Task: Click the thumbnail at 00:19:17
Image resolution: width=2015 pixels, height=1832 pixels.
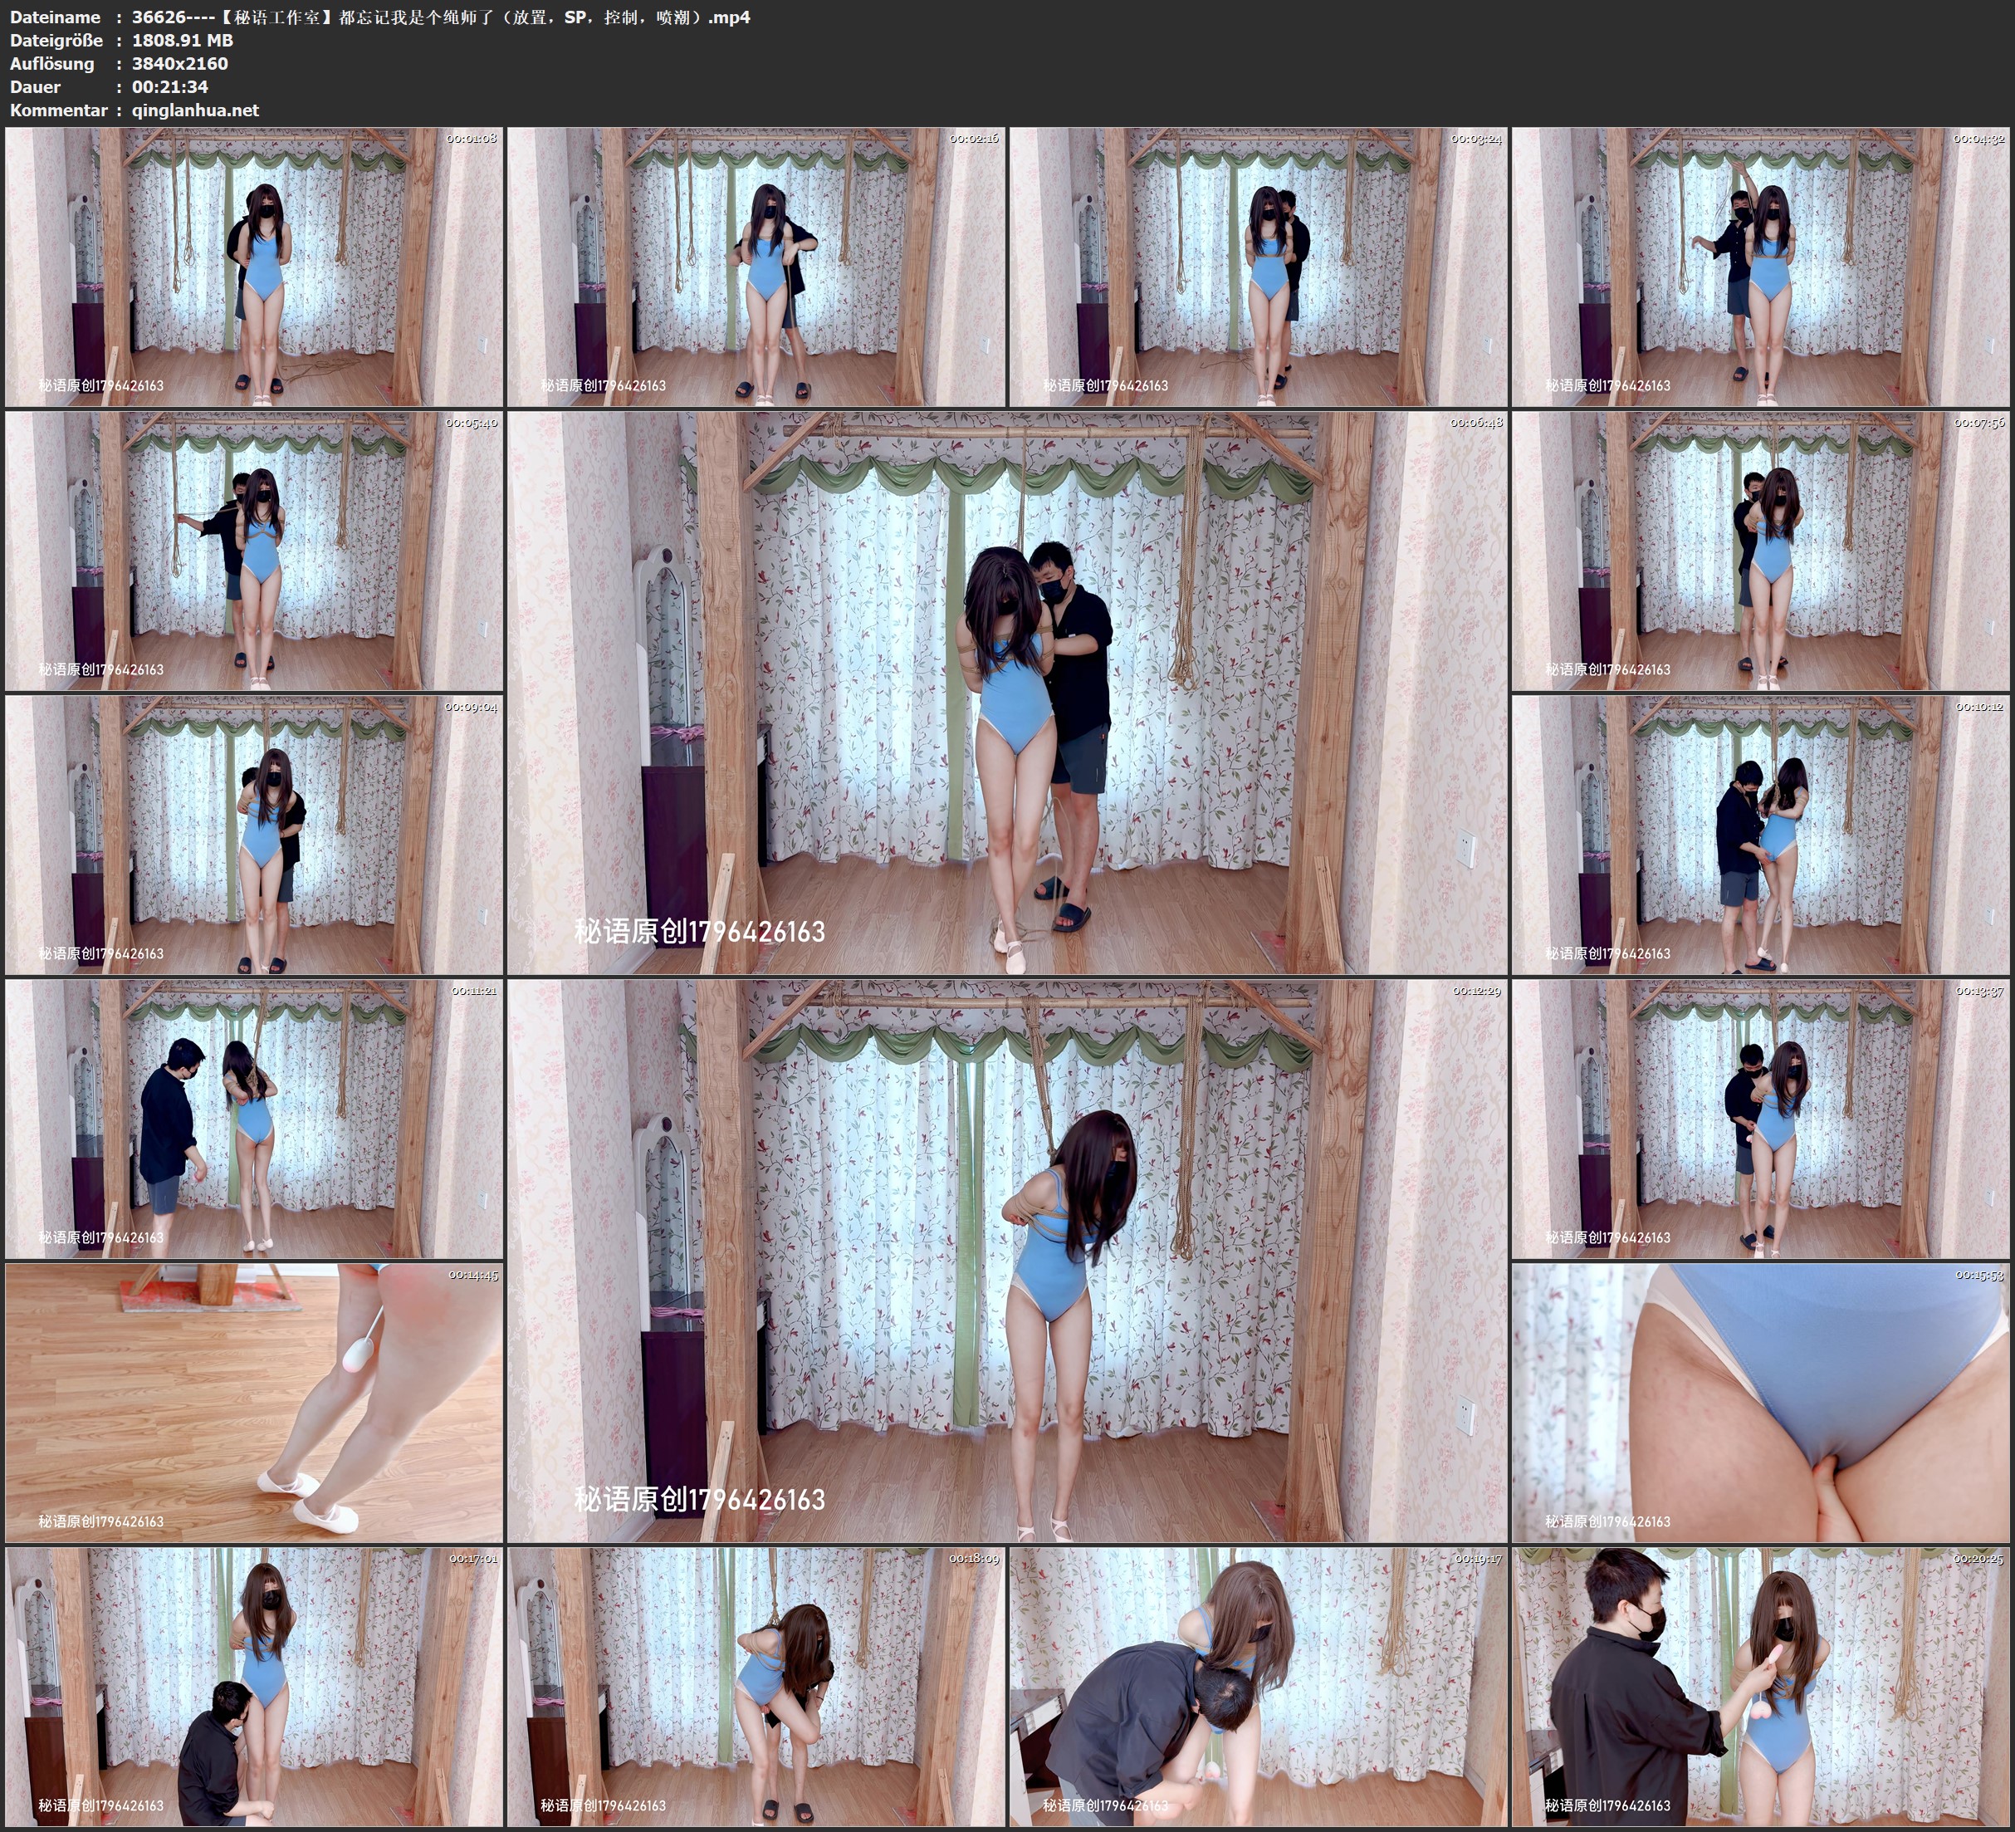Action: pyautogui.click(x=1257, y=1687)
